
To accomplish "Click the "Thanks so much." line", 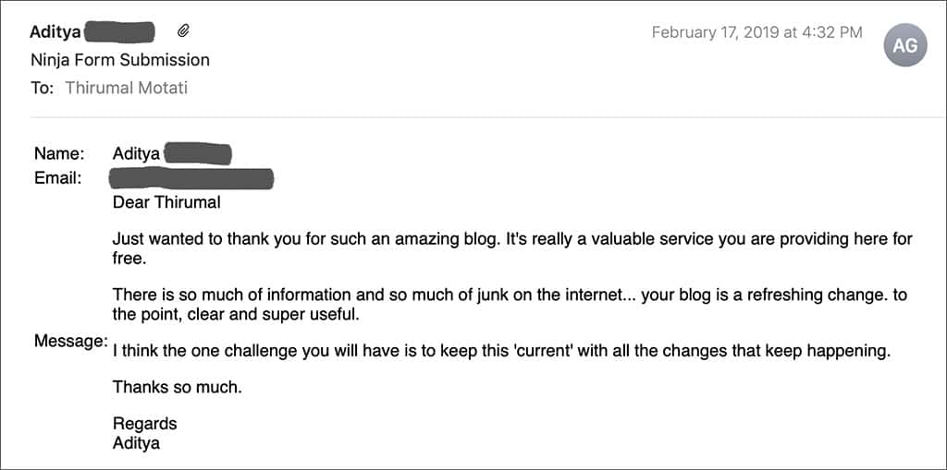I will point(177,387).
